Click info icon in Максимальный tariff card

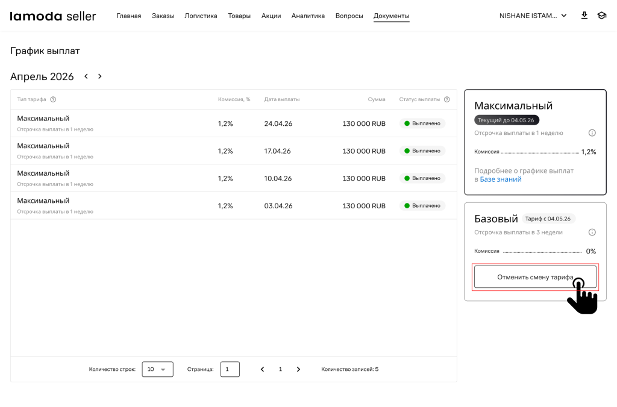coord(592,133)
